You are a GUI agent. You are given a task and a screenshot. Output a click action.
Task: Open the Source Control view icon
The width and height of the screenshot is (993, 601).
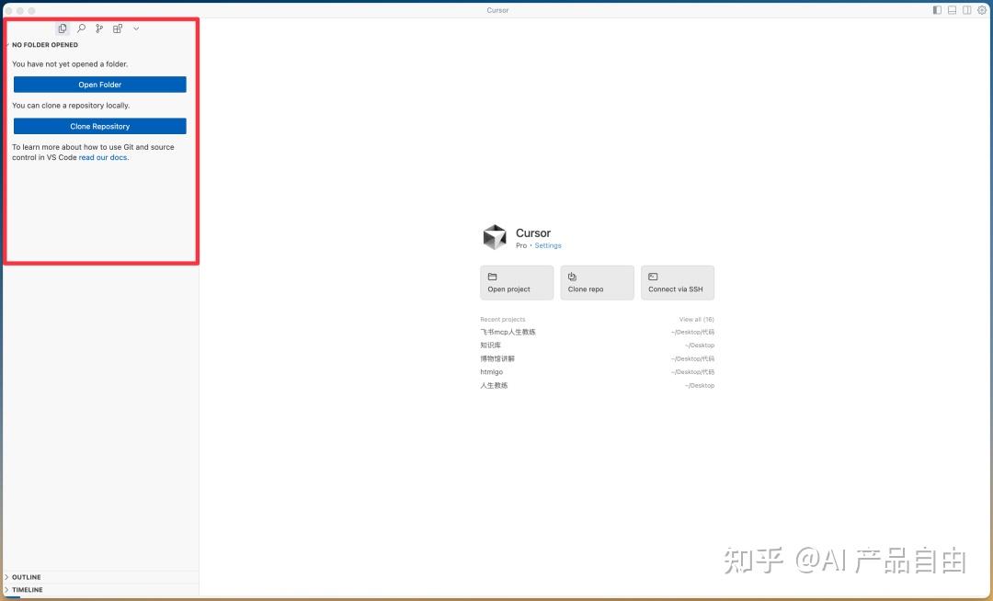point(99,28)
